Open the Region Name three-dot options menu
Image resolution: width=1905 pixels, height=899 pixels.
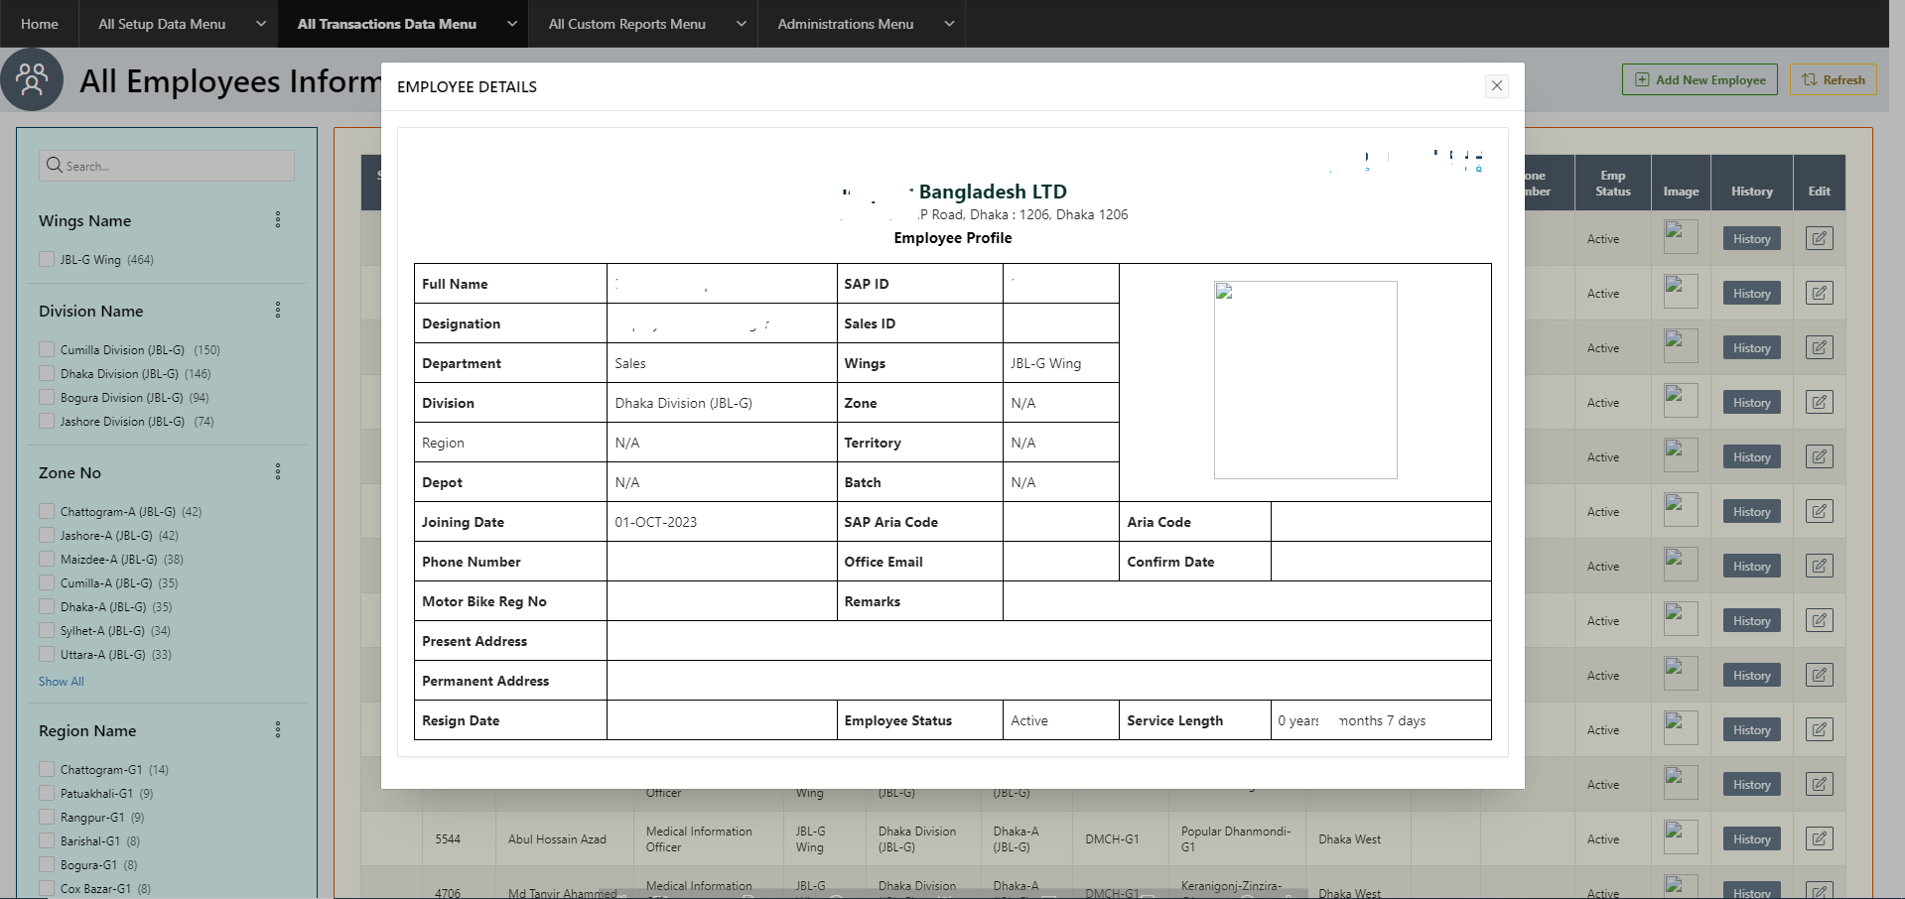pyautogui.click(x=278, y=729)
